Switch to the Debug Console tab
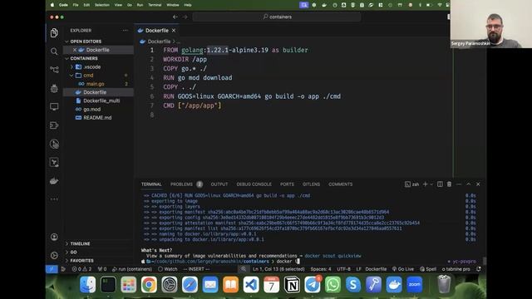This screenshot has width=532, height=299. (254, 184)
